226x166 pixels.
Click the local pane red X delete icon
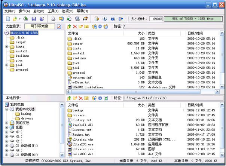[x=80, y=98]
